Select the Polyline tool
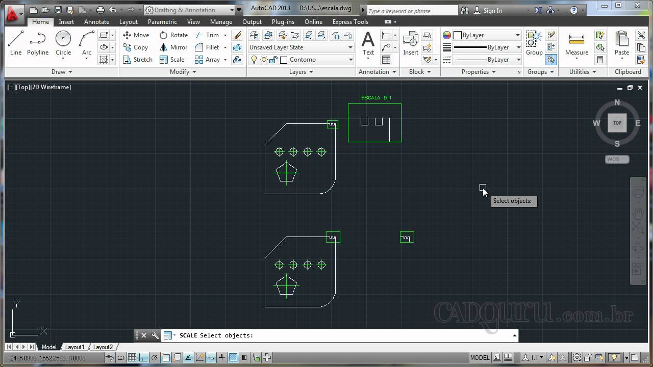Image resolution: width=653 pixels, height=367 pixels. point(38,43)
